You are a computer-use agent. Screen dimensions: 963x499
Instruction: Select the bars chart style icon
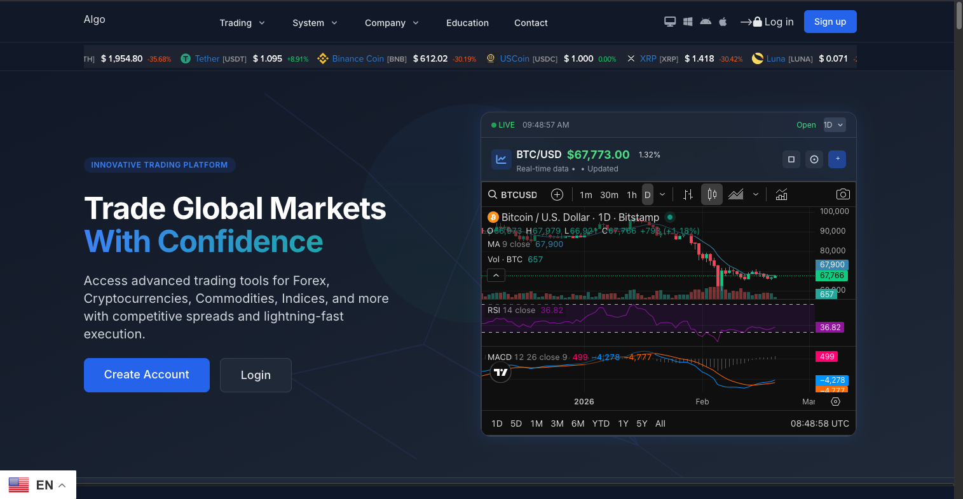pos(688,194)
